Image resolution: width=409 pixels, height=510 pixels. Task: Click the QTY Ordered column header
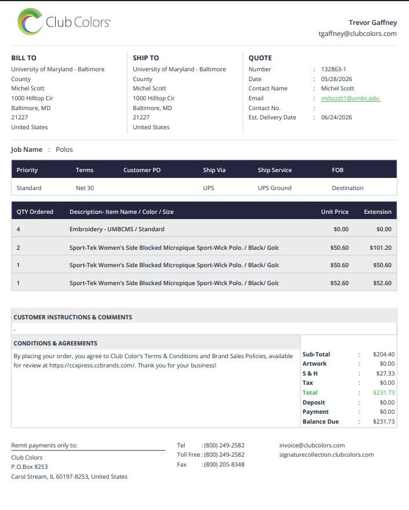[35, 212]
